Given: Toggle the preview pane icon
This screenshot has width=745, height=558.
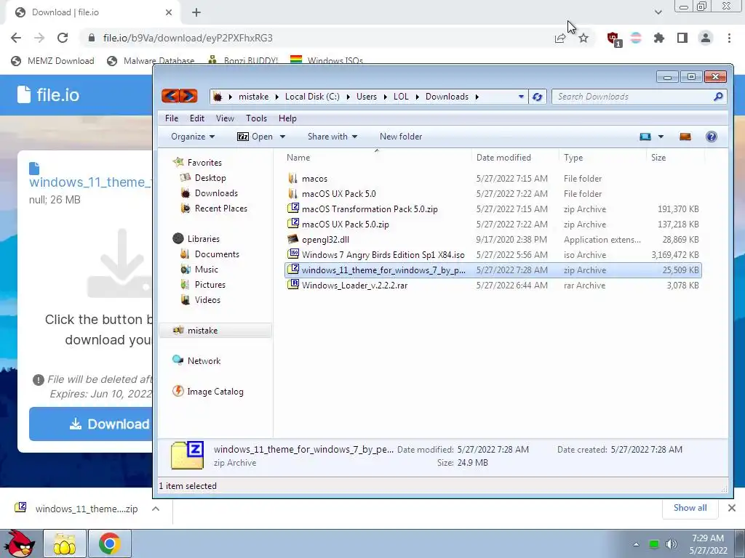Looking at the screenshot, I should point(685,137).
